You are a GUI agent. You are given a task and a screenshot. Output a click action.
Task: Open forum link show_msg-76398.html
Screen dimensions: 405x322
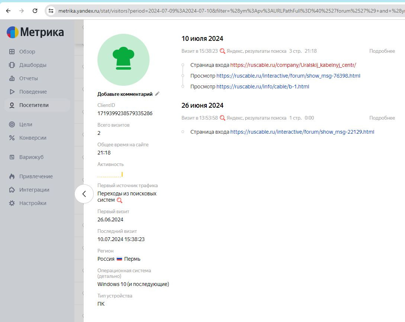[288, 76]
